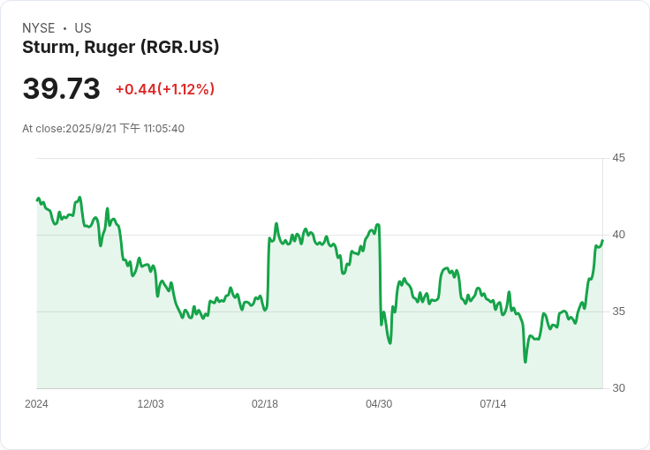Click the 02/18 date axis label
This screenshot has width=650, height=450.
click(264, 404)
